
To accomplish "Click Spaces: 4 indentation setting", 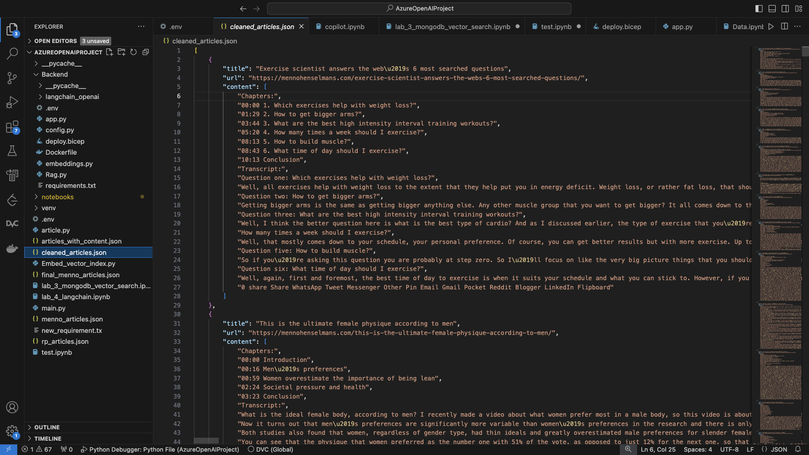I will click(697, 450).
